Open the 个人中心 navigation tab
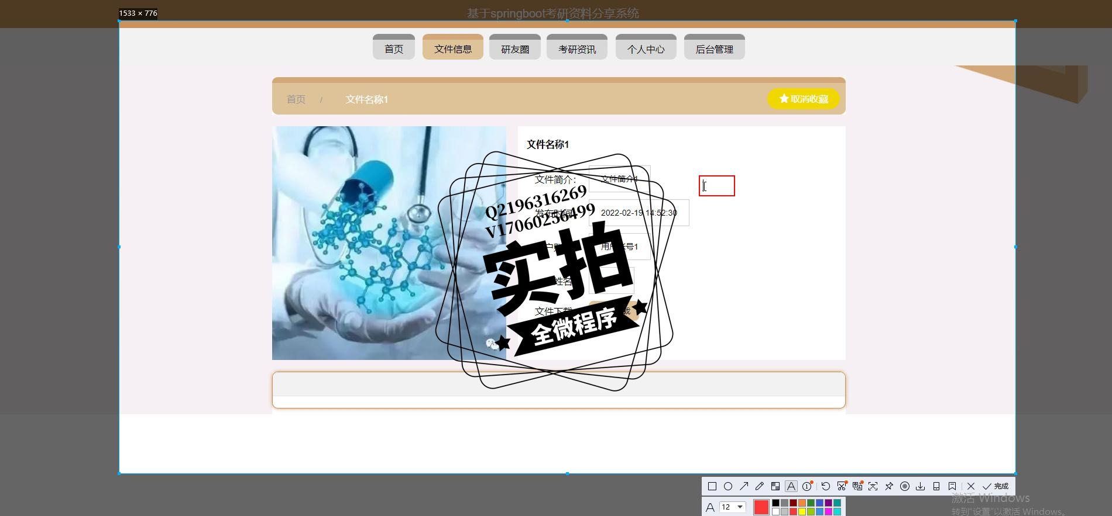This screenshot has width=1112, height=516. (x=646, y=48)
